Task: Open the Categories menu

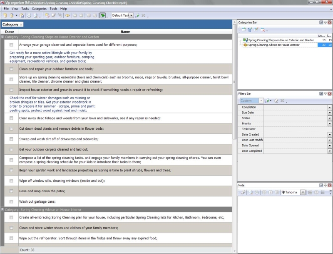Action: [39, 8]
